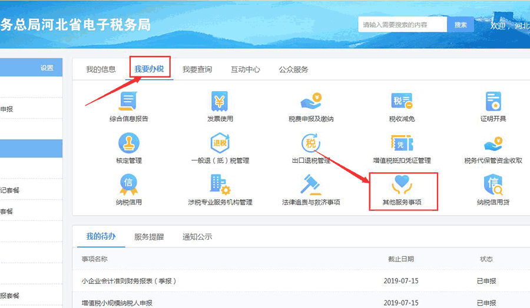Open 一般退（抵）税管理 icon
This screenshot has height=308, width=530.
click(x=220, y=143)
